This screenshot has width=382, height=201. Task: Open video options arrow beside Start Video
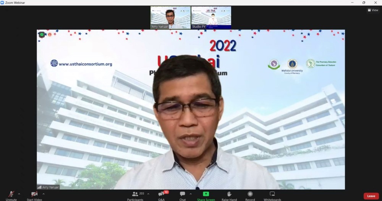(44, 194)
